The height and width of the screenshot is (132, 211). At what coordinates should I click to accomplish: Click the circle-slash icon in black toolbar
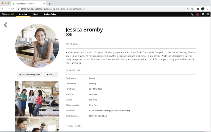coord(203,14)
